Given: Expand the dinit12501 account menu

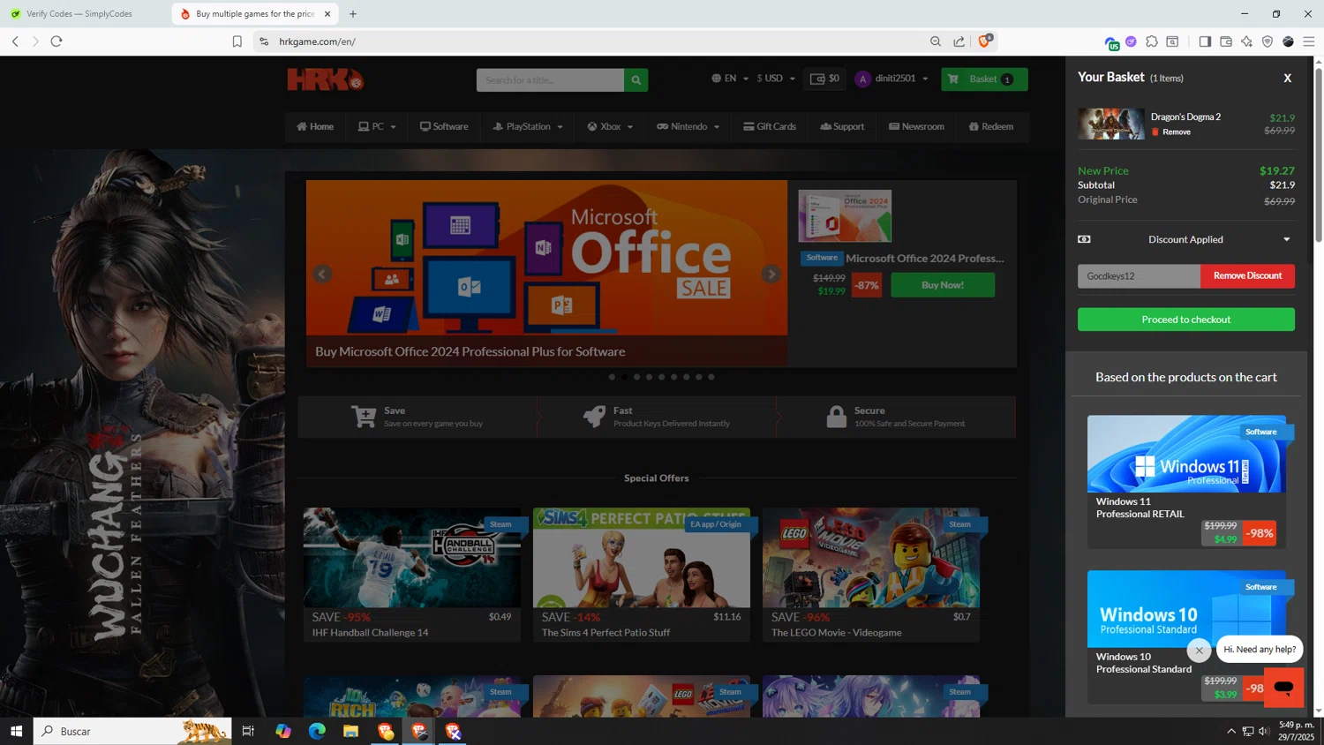Looking at the screenshot, I should click(x=892, y=79).
